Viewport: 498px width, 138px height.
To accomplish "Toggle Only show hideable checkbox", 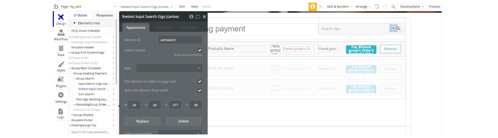I will [112, 31].
